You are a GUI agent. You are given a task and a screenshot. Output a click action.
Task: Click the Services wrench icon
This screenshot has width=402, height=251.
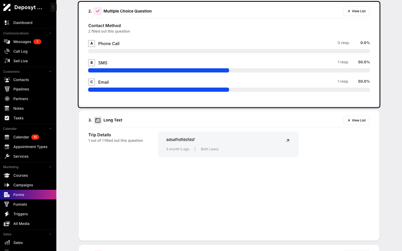[x=7, y=156]
